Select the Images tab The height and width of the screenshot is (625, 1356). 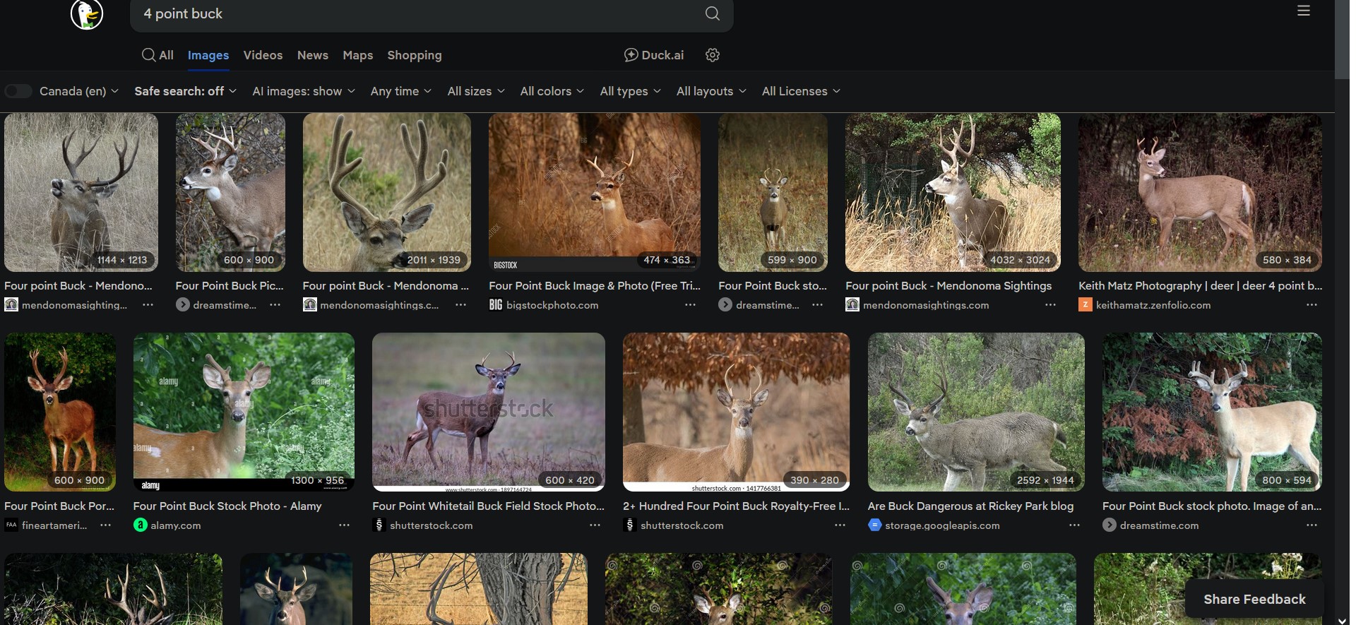pyautogui.click(x=208, y=55)
